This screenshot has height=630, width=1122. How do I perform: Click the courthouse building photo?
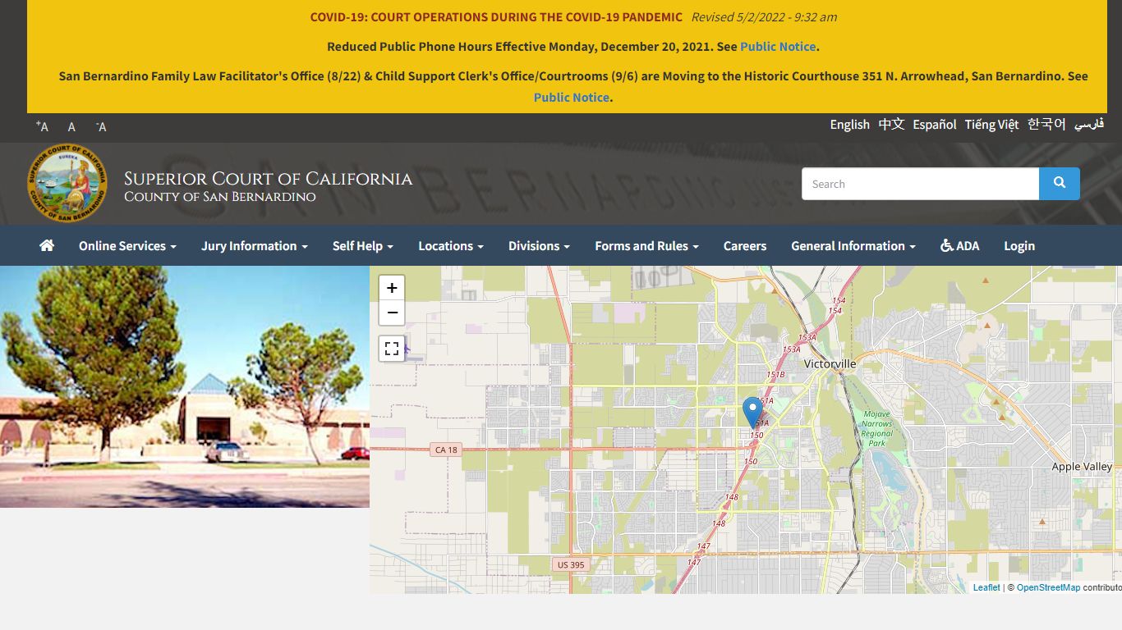point(185,386)
